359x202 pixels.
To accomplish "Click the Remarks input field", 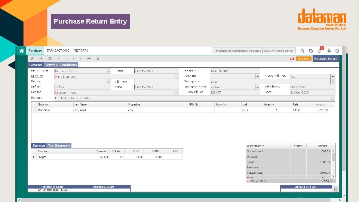I will (192, 98).
